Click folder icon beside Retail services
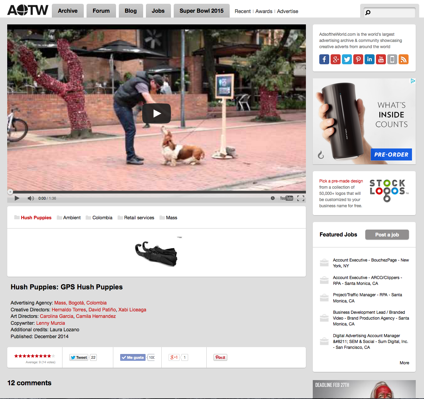The width and height of the screenshot is (424, 399). 120,218
